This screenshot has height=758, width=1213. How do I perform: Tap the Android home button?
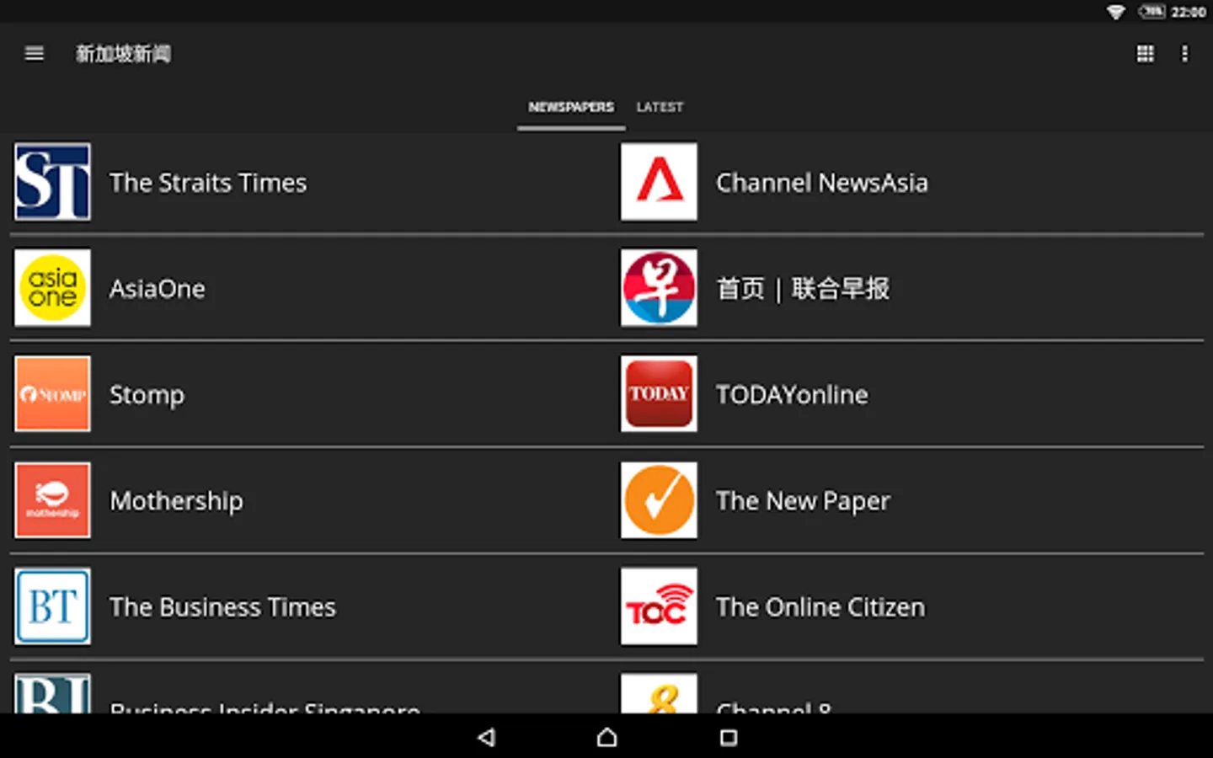coord(606,738)
